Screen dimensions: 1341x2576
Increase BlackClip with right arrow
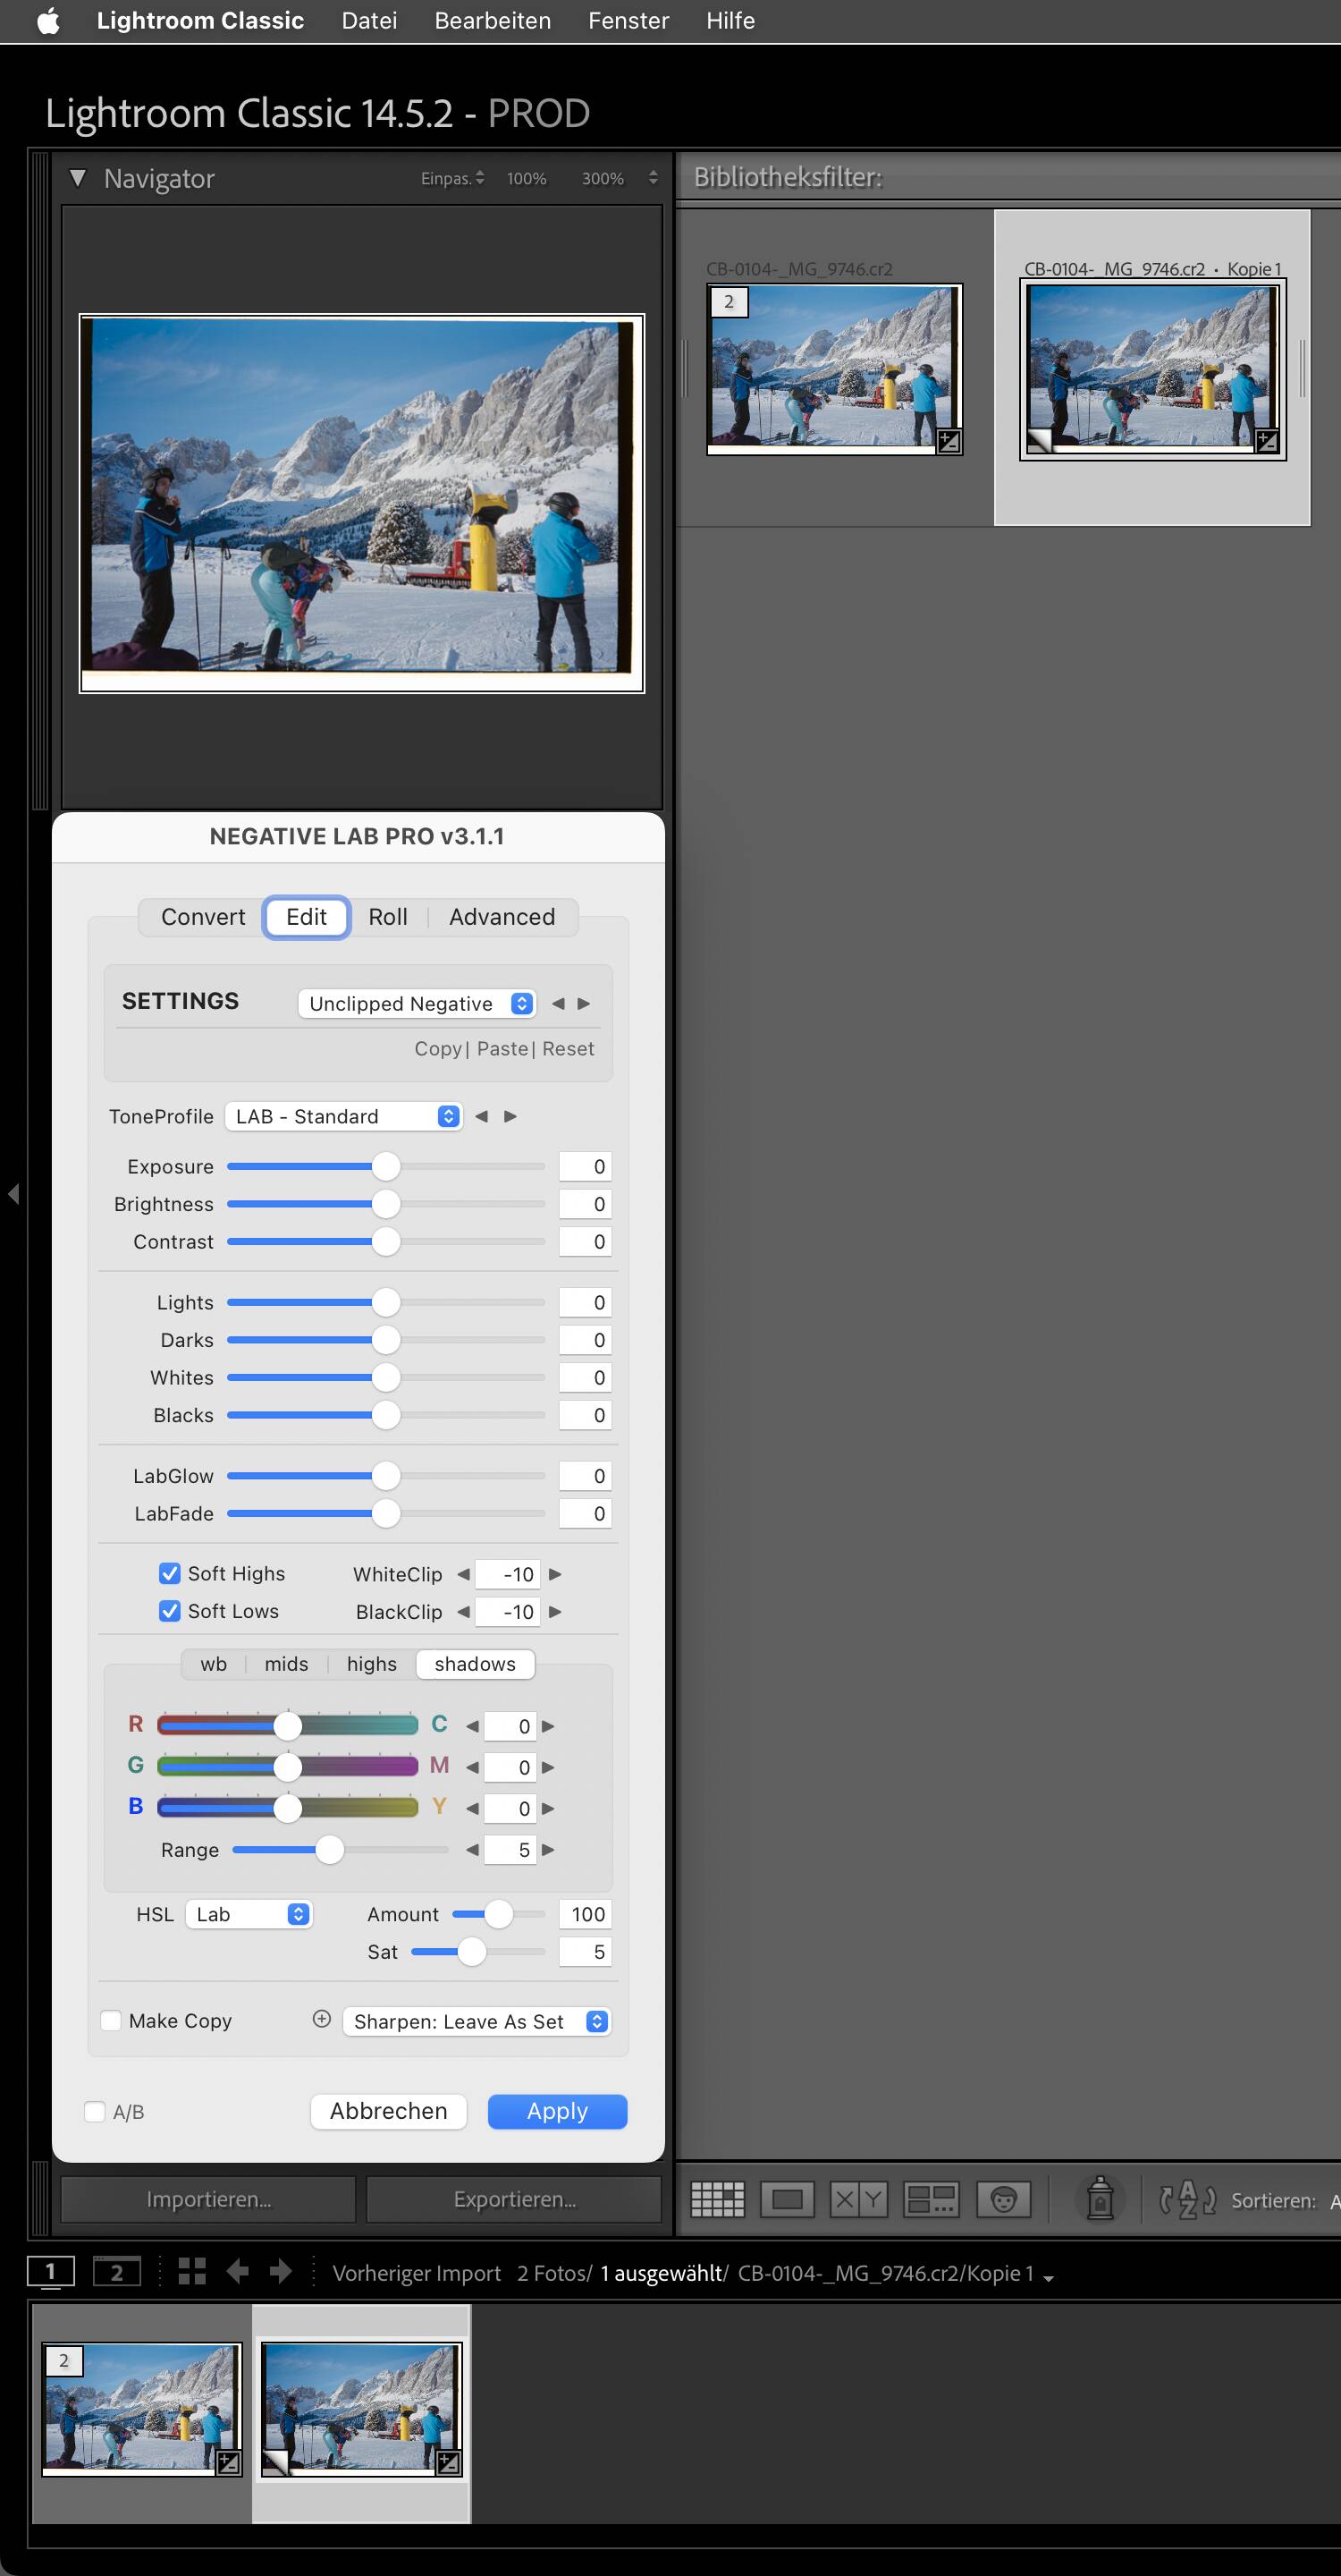(555, 1612)
